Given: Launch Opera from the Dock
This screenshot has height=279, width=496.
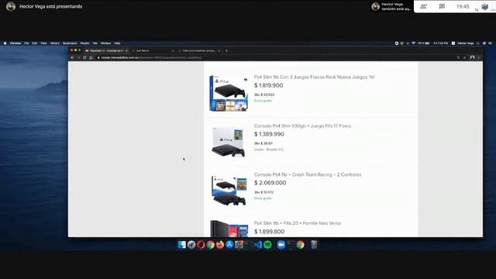Looking at the screenshot, I should [x=201, y=245].
